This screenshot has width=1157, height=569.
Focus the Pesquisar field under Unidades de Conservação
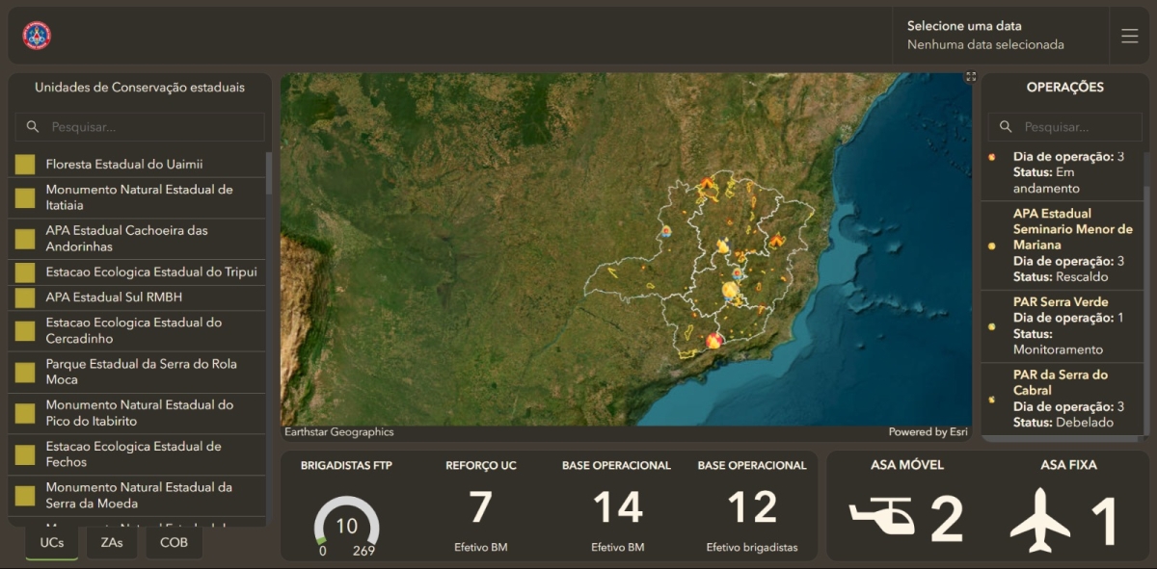(140, 127)
